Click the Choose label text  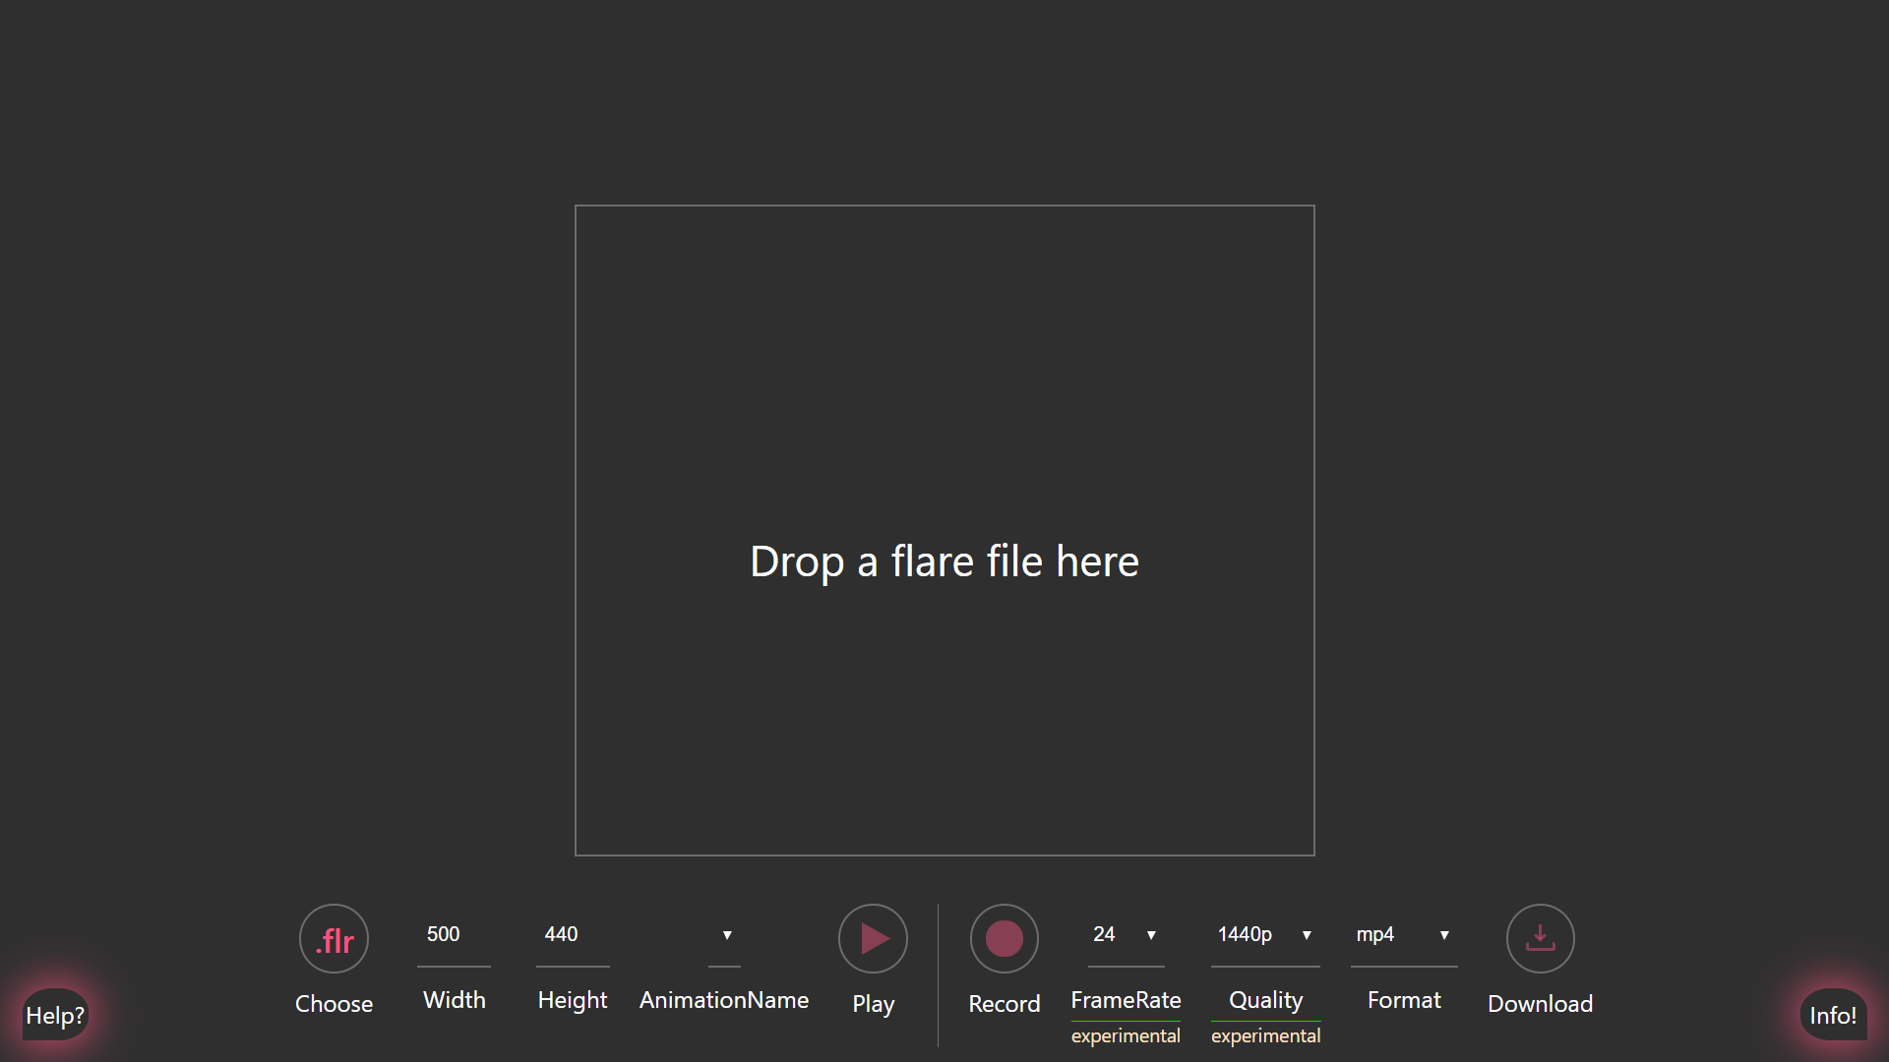click(x=334, y=1004)
